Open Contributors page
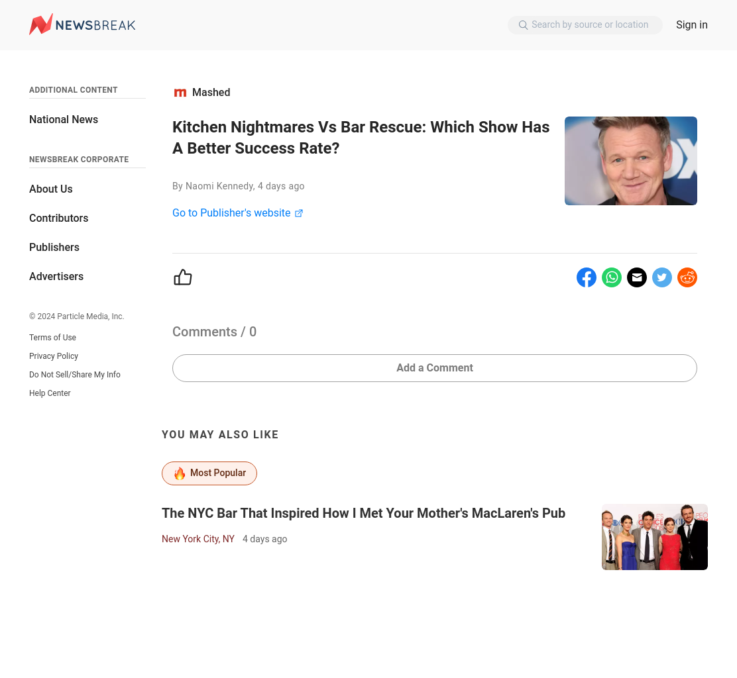The width and height of the screenshot is (737, 678). click(59, 218)
